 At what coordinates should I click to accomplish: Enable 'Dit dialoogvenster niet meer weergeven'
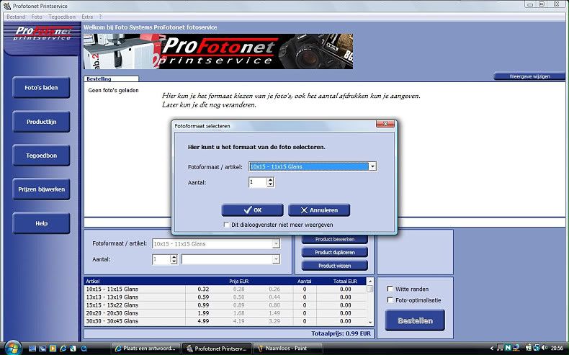pyautogui.click(x=226, y=225)
